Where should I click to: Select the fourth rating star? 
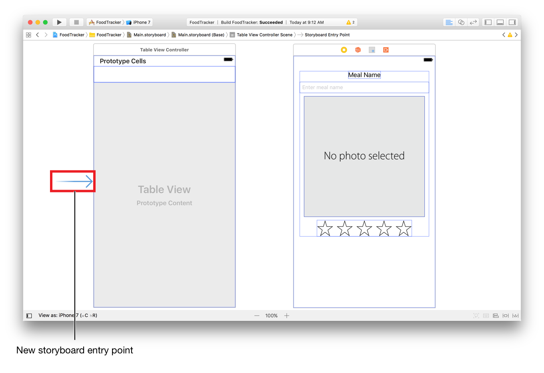tap(384, 229)
